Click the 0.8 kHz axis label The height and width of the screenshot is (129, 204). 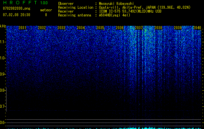[3, 90]
